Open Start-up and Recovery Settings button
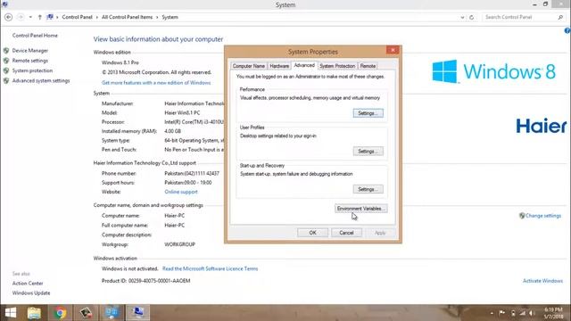The image size is (571, 321). coord(368,189)
